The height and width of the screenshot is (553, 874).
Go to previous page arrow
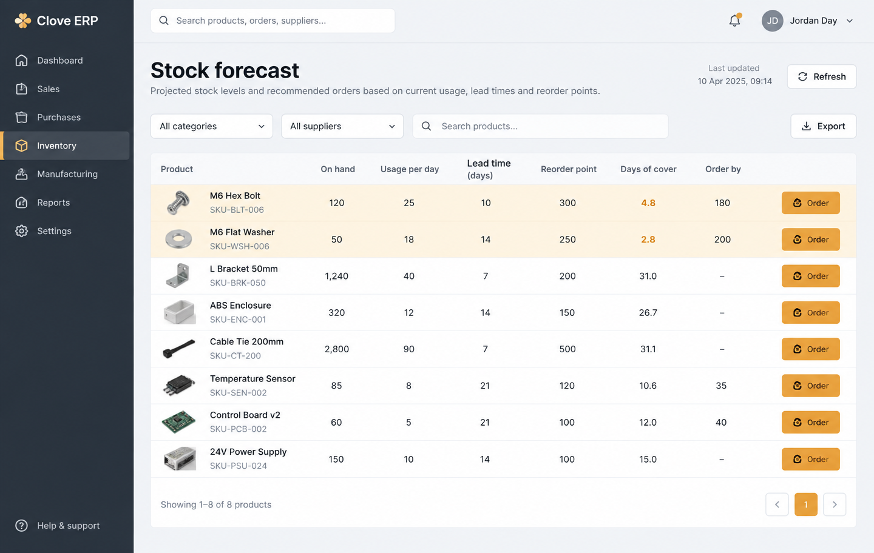[x=777, y=504]
